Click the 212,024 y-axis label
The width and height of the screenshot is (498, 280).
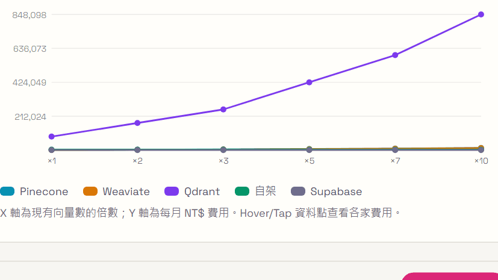tap(30, 117)
